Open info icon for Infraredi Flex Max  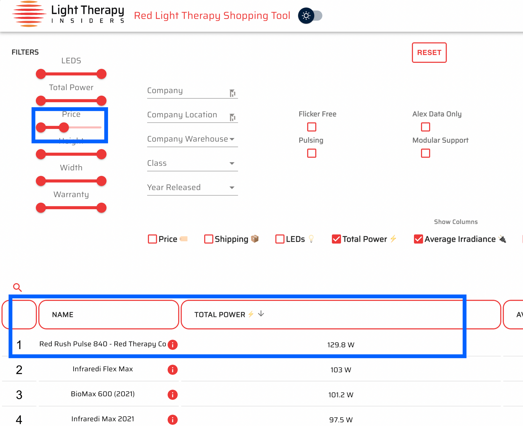(x=173, y=370)
